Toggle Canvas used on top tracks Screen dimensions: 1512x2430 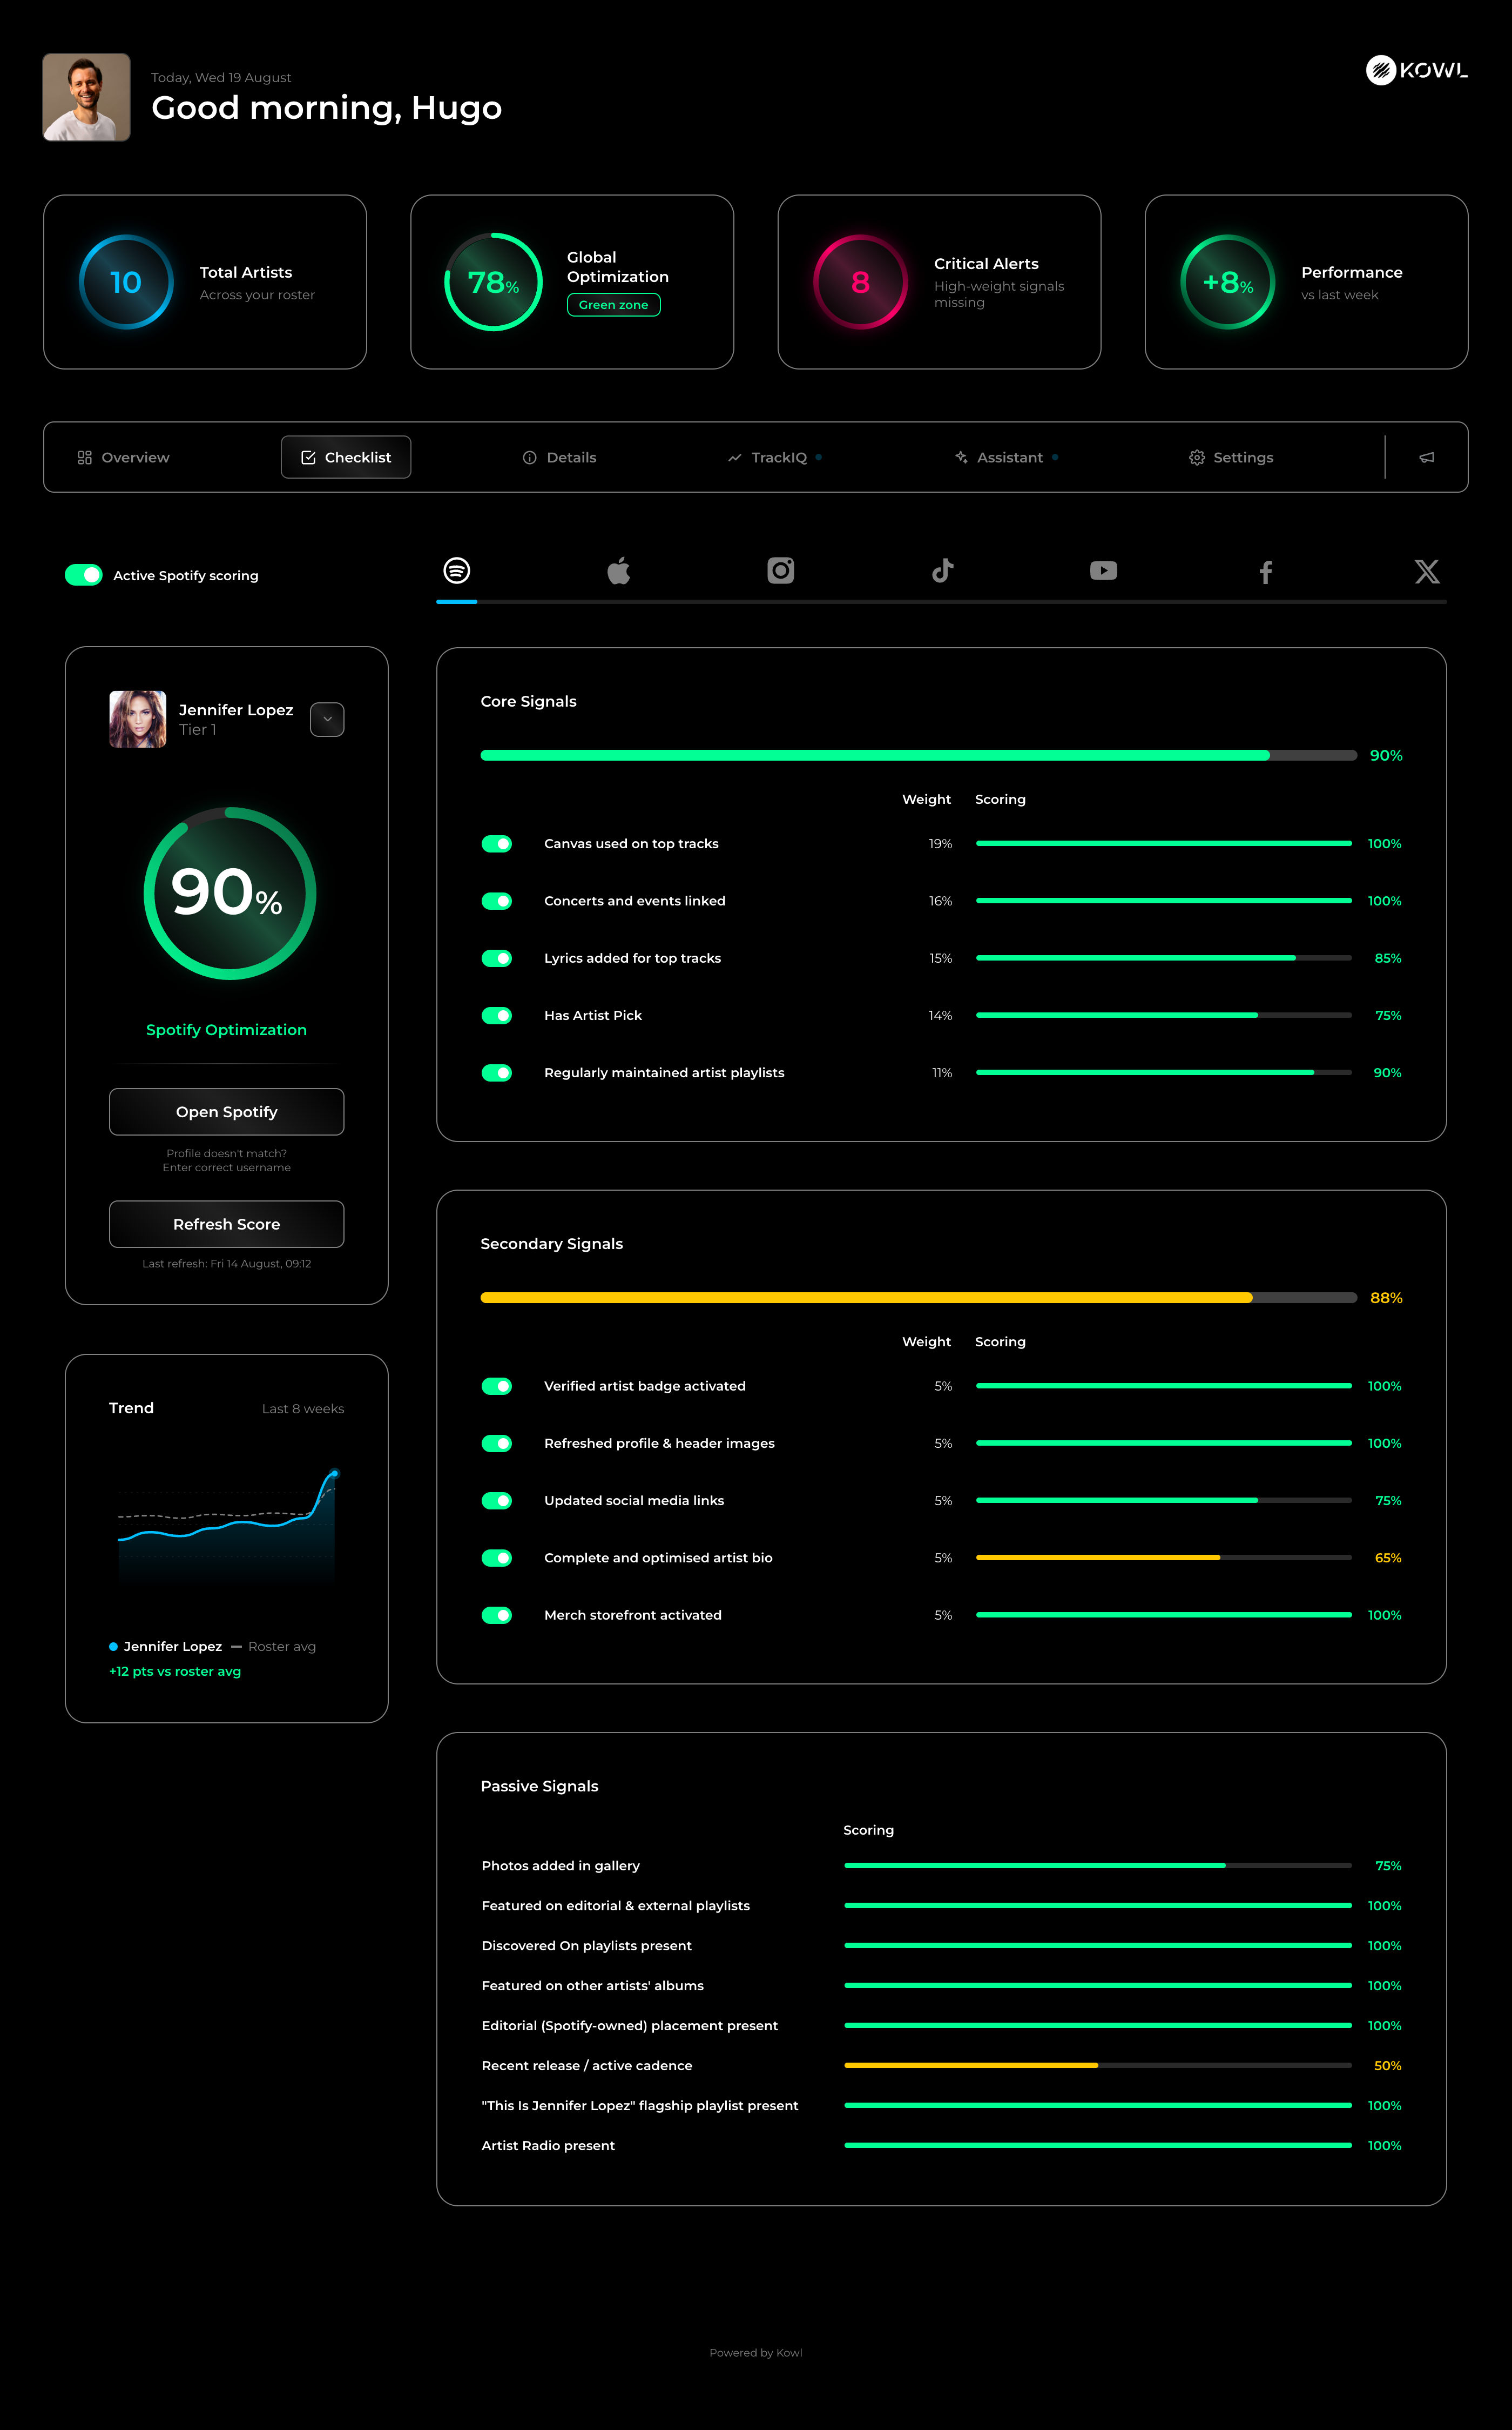(497, 843)
